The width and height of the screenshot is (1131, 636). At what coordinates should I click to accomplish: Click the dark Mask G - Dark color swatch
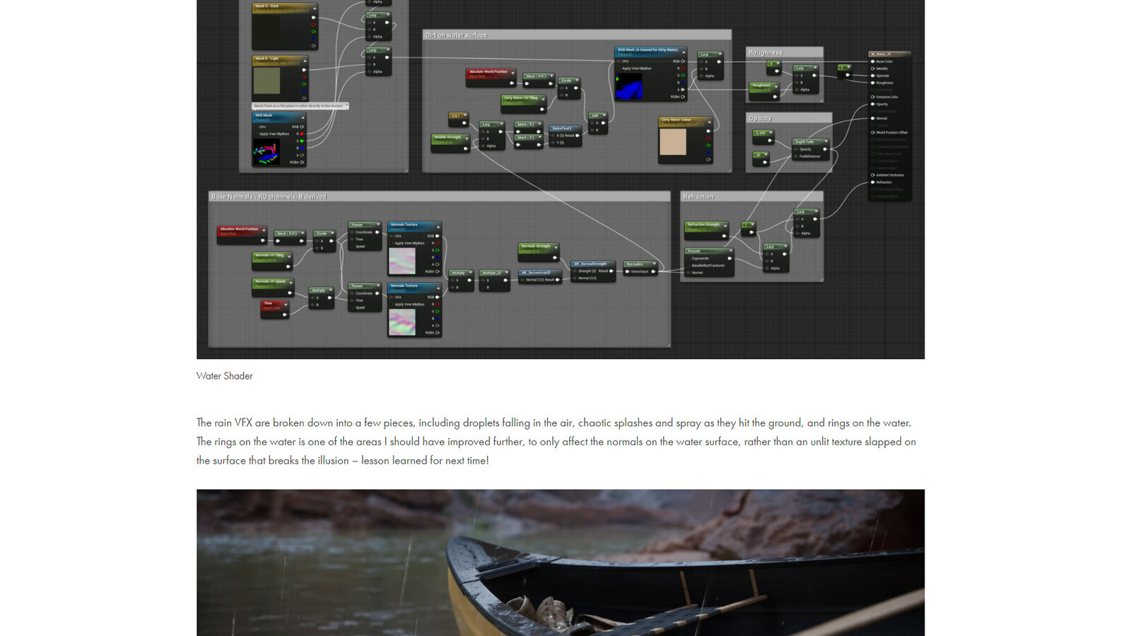tap(266, 29)
